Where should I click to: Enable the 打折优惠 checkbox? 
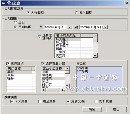click(x=96, y=101)
